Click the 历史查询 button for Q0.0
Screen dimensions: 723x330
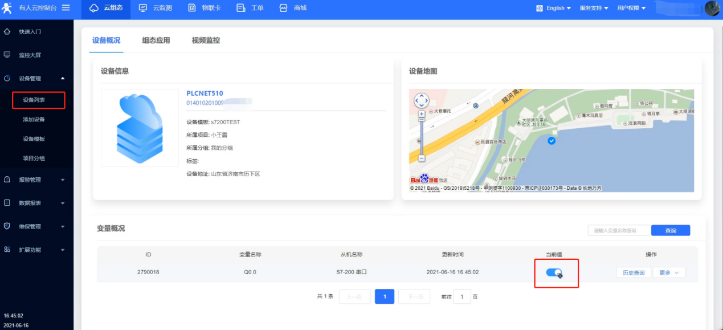pyautogui.click(x=633, y=272)
